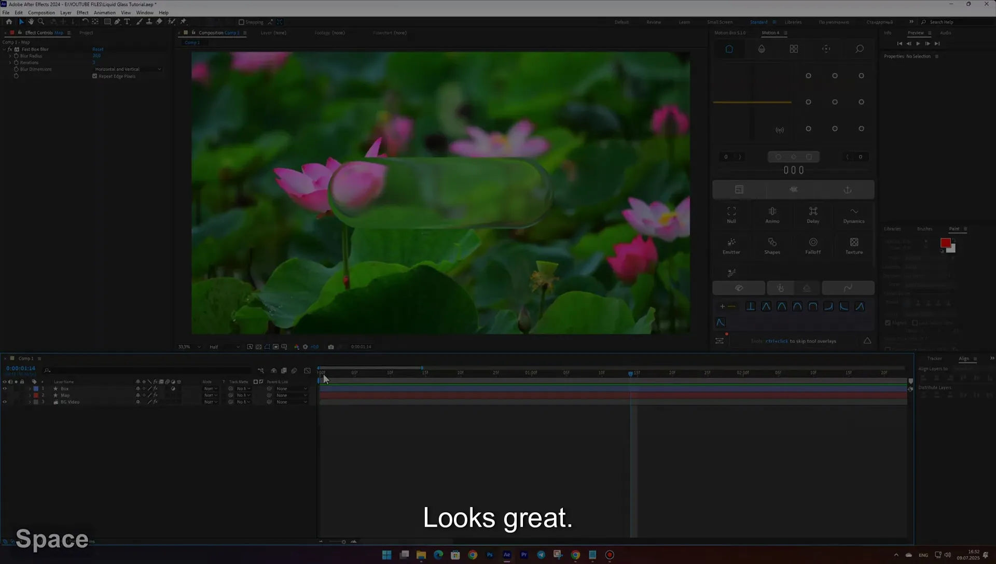Select the Type tool

(127, 22)
